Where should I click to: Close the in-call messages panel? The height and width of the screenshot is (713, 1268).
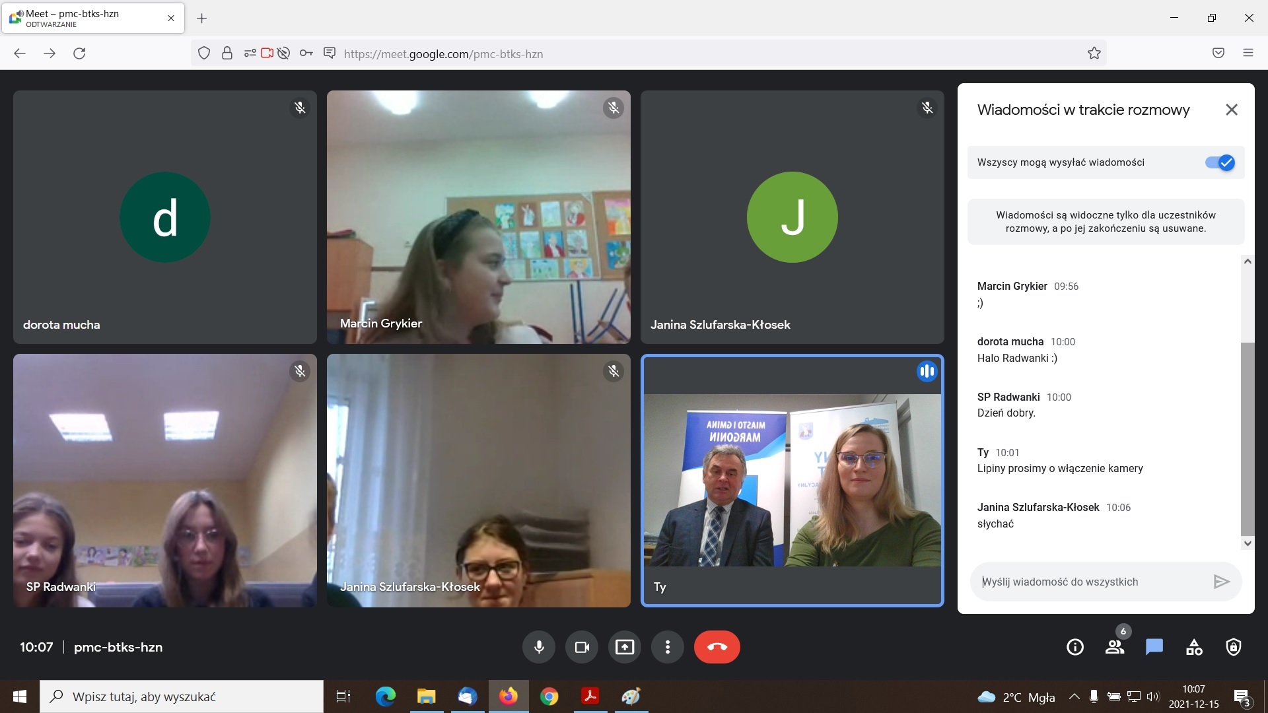click(x=1232, y=110)
